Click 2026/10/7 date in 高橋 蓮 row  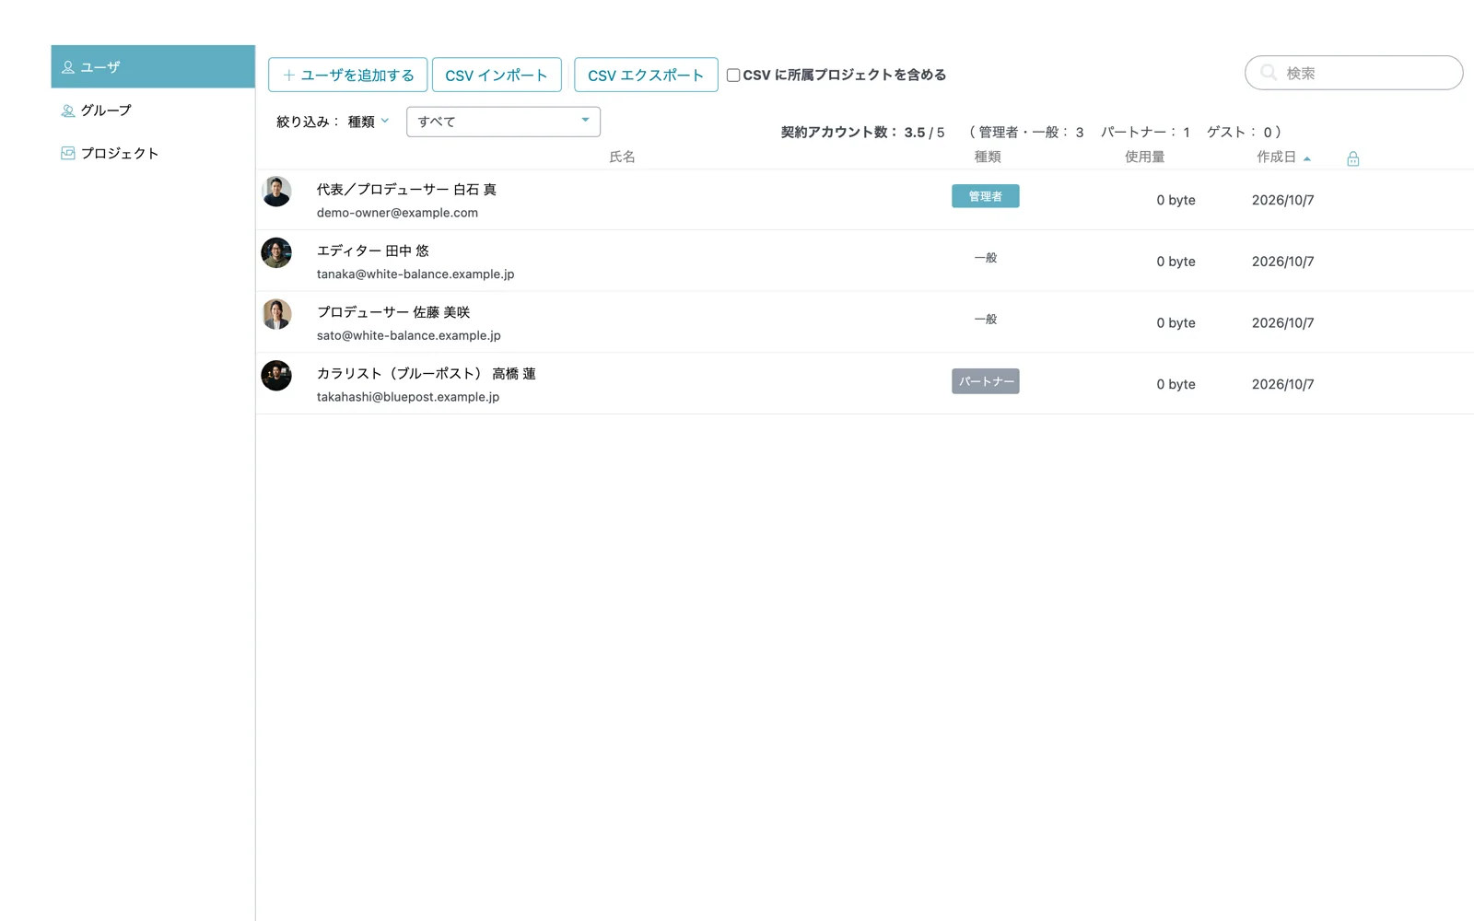1282,384
